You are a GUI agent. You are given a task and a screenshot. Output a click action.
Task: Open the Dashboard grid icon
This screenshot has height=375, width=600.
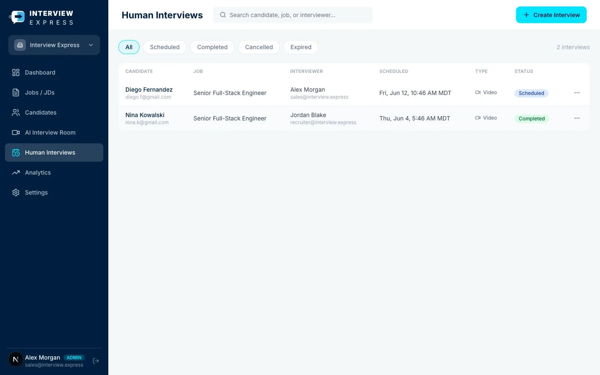pos(16,72)
